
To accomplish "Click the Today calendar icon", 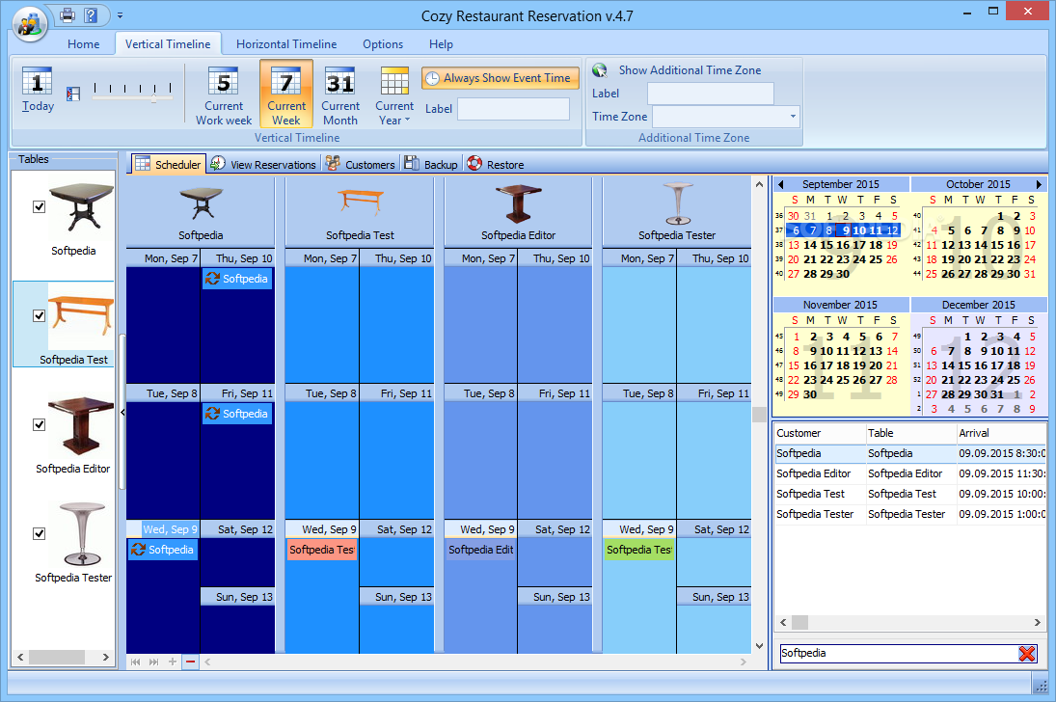I will pos(37,89).
